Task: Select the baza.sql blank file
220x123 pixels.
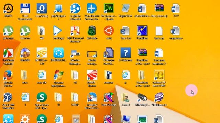Action: tap(159, 31)
